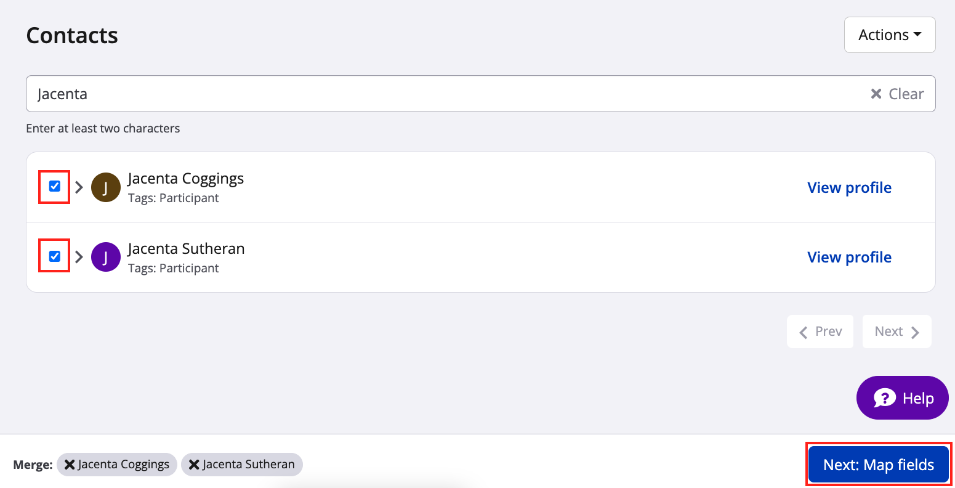Click the X icon in the search field
Screen dimensions: 955x488
click(876, 94)
